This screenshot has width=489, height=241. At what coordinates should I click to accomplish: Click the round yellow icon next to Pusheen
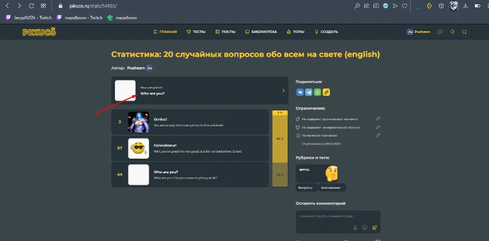click(440, 32)
